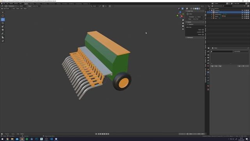Switch to rendered viewport shading
250x141 pixels.
point(199,9)
